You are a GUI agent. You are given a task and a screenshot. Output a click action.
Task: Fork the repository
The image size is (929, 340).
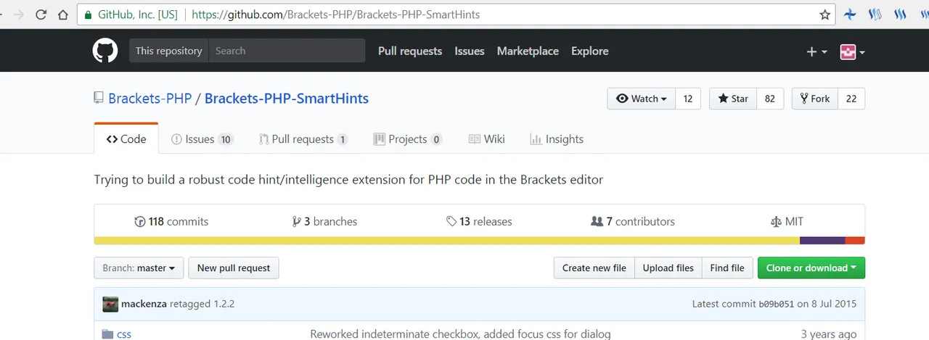pos(814,99)
